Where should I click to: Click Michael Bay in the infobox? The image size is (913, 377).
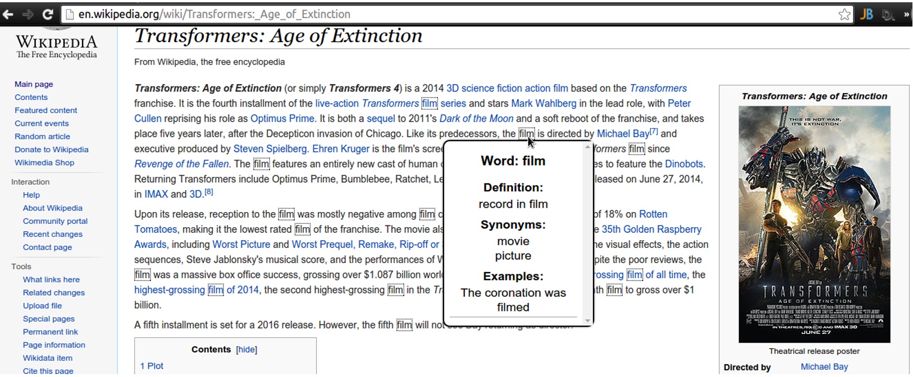point(824,367)
